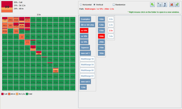Click the QQ cell in the range grid
This screenshot has height=109, width=182.
(x=16, y=31)
